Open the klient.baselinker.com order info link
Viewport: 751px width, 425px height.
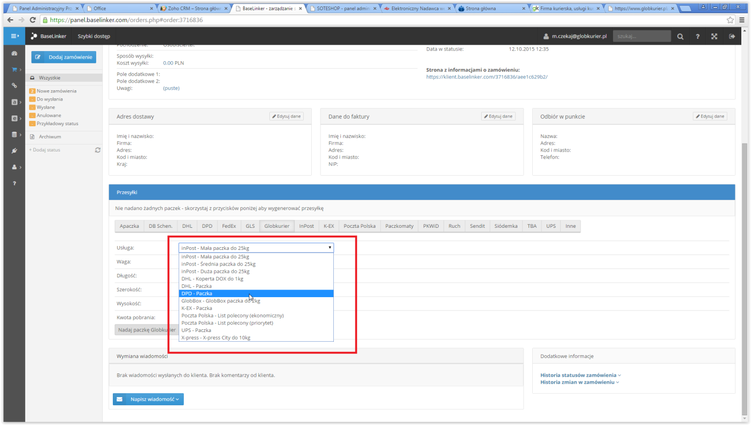[487, 77]
